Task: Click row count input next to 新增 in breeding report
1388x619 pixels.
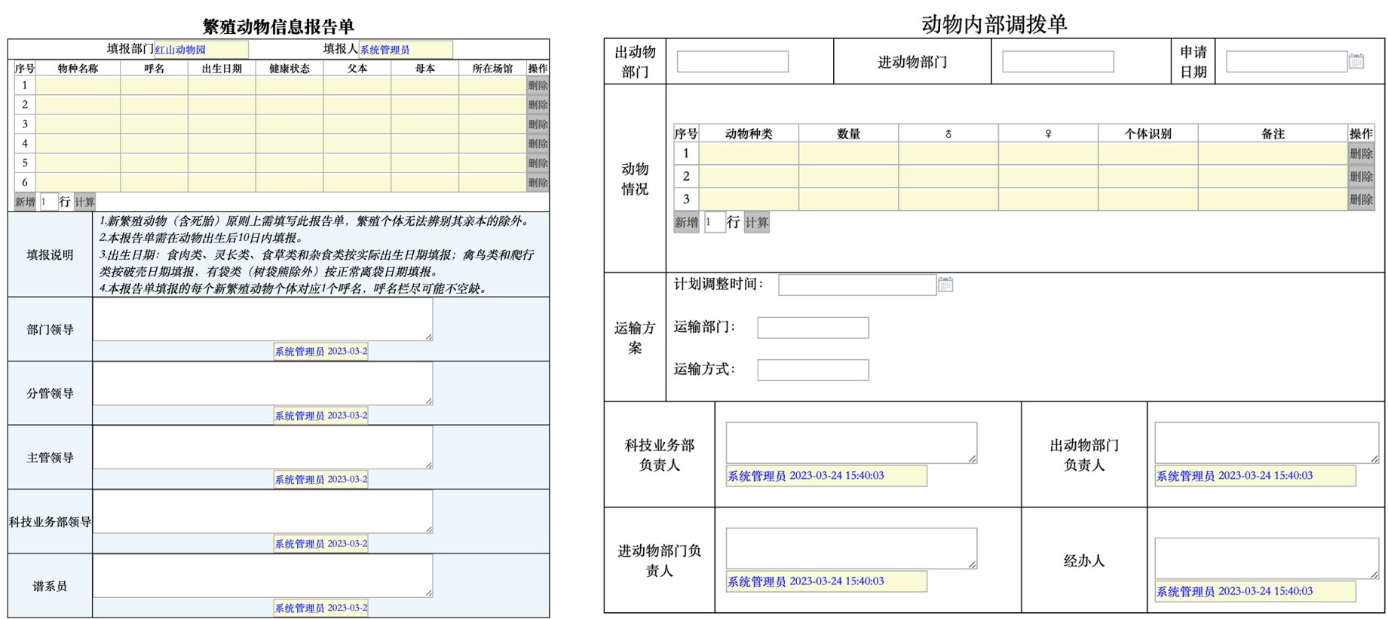Action: (48, 202)
